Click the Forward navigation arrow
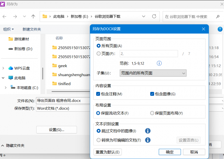The width and height of the screenshot is (224, 159). (x=15, y=16)
